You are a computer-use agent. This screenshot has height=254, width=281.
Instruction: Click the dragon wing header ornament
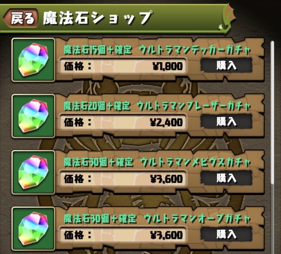(227, 18)
